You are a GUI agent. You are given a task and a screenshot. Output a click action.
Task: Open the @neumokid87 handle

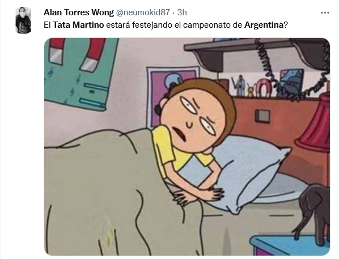click(143, 12)
